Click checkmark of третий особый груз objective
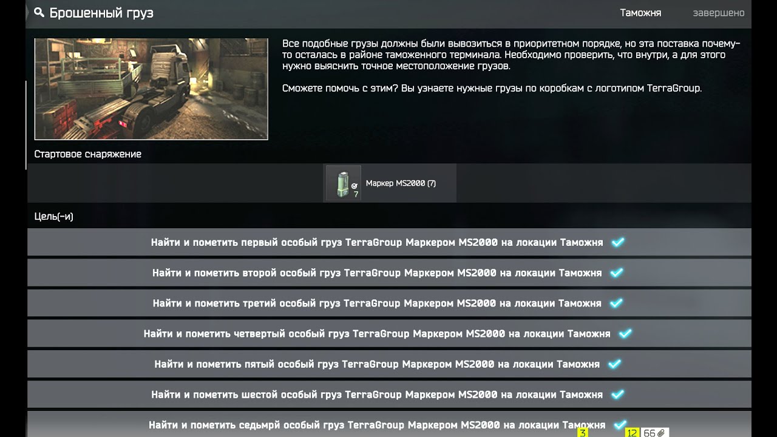 coord(616,303)
